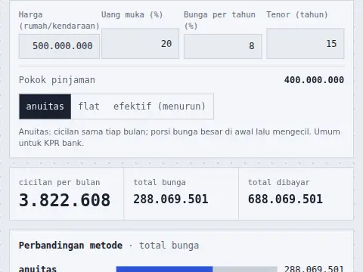Click the Perbandingan metode heading

tap(70, 246)
